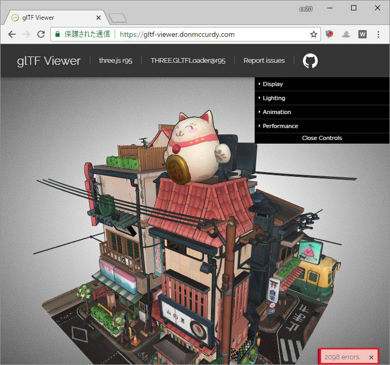Click the cx20 profile label
Image resolution: width=390 pixels, height=365 pixels.
(x=306, y=9)
